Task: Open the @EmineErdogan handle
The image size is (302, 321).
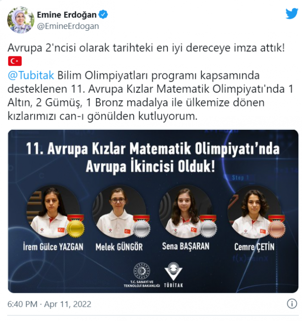Action: (68, 26)
